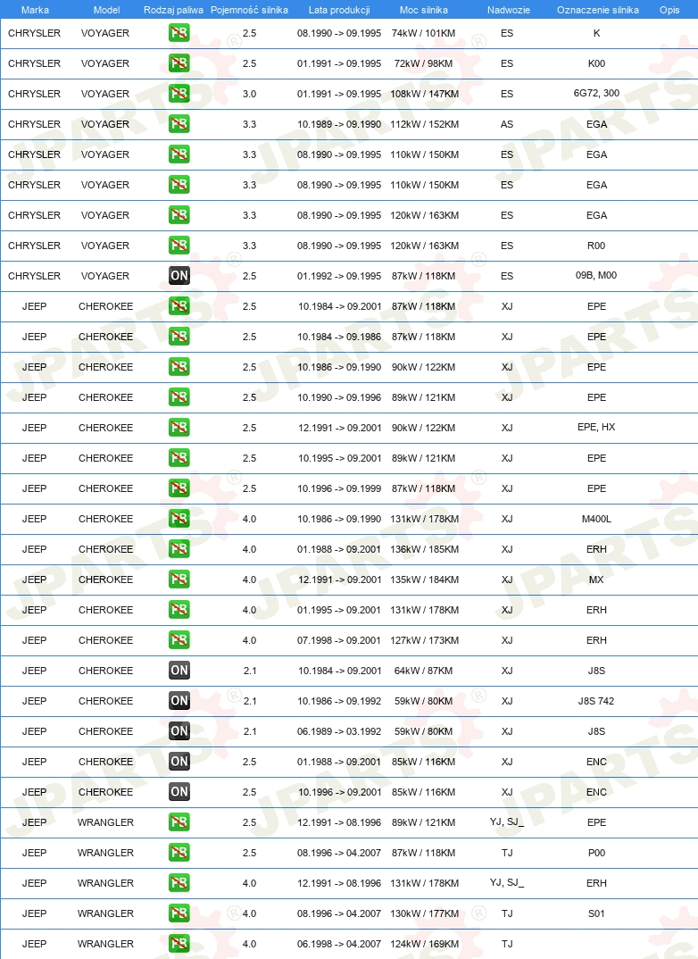Click the petrol icon in the Voyager R00 row
The image size is (698, 959).
click(x=179, y=246)
